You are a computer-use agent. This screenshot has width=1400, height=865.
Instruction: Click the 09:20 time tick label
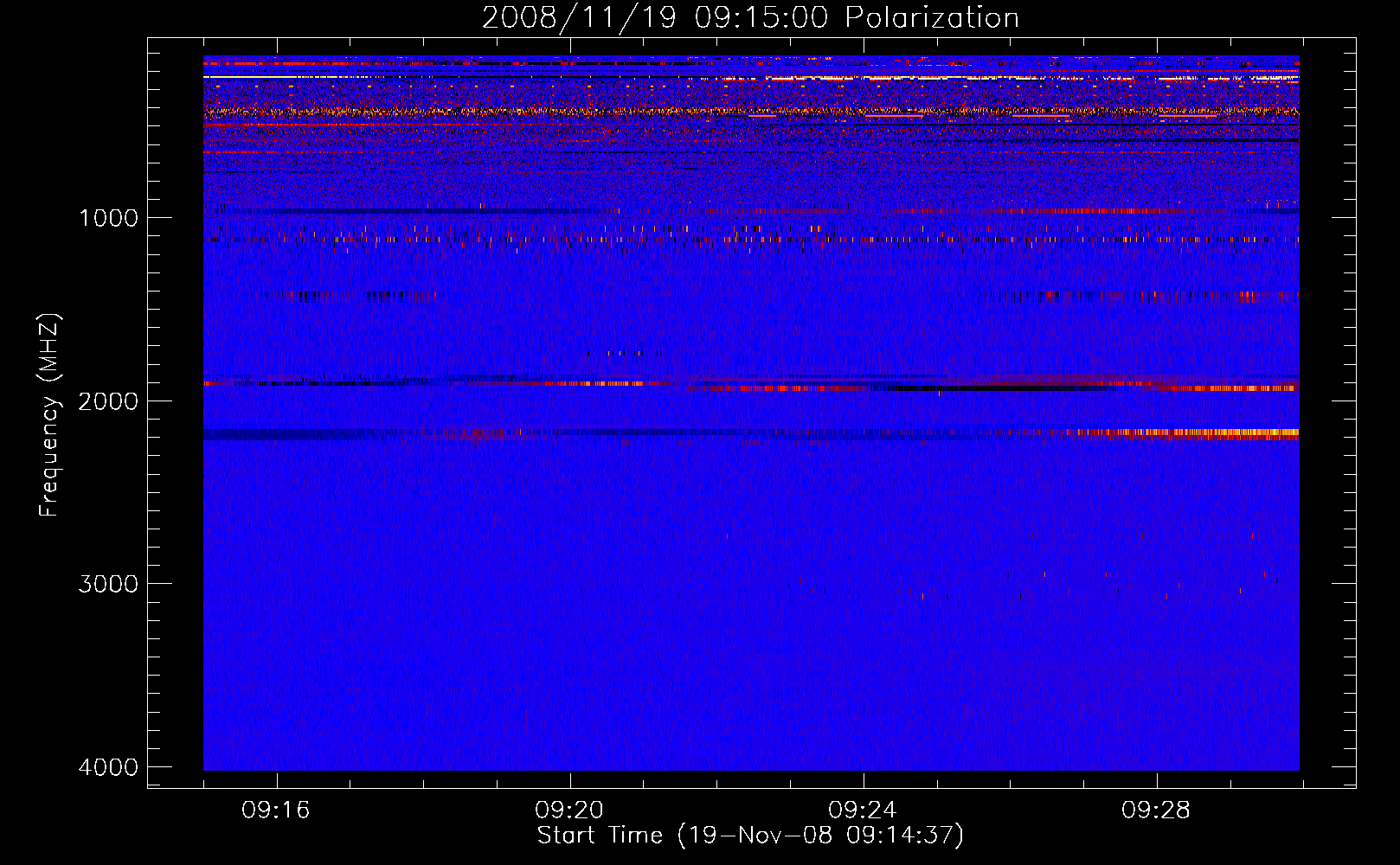pos(569,811)
